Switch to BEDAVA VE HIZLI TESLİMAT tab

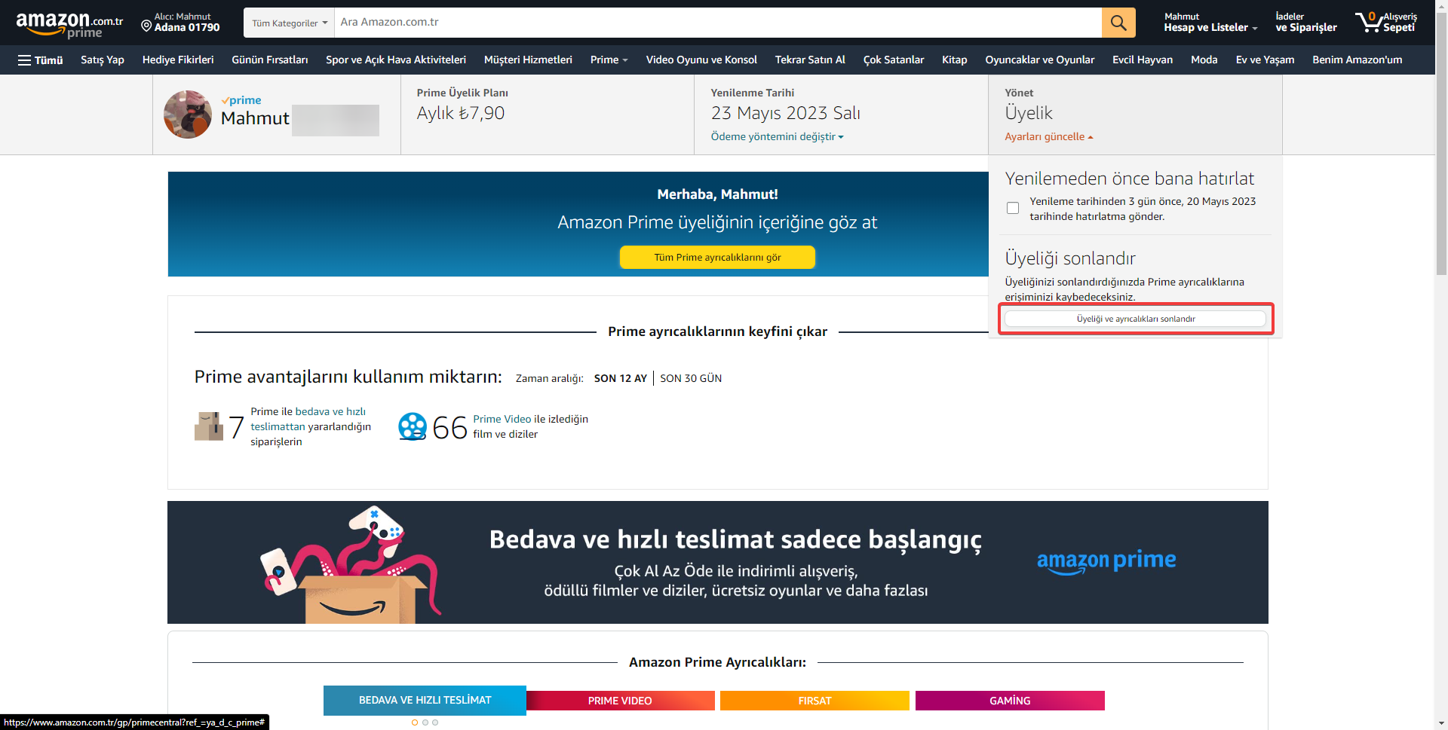point(425,701)
